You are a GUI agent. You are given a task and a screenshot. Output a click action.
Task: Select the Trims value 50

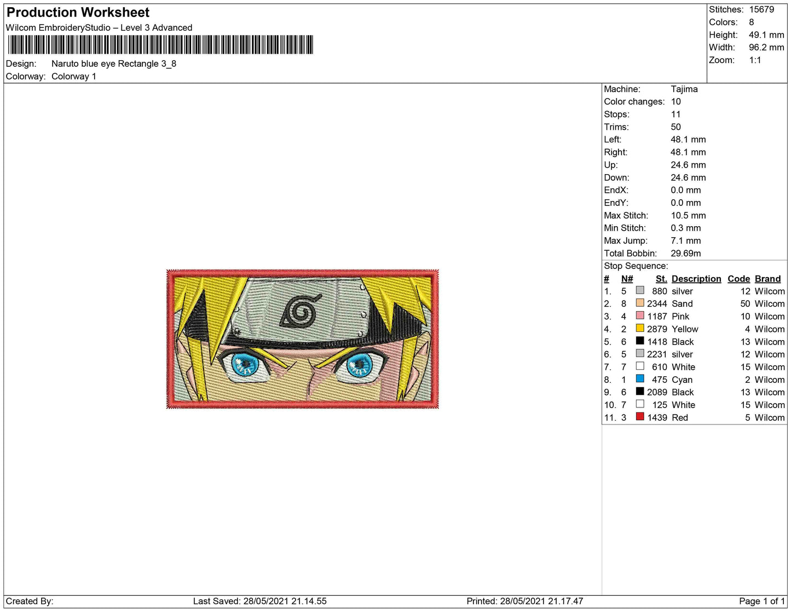click(x=676, y=127)
